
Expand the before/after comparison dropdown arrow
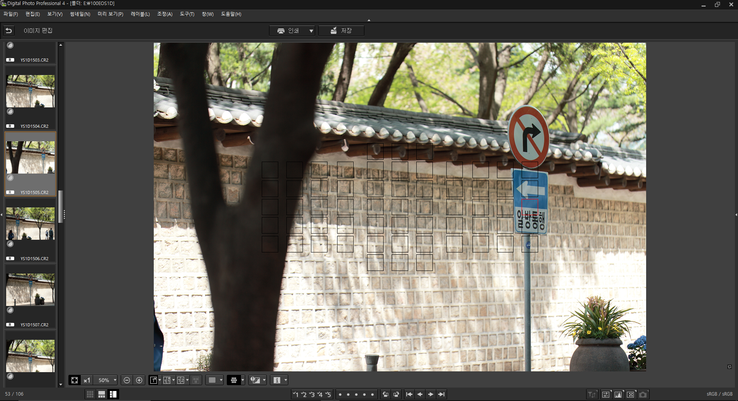point(173,380)
